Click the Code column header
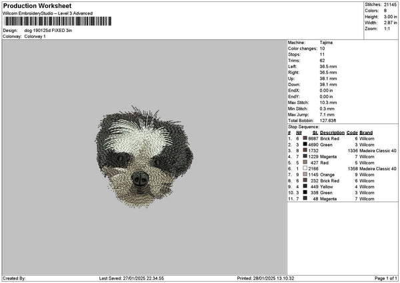The height and width of the screenshot is (283, 400). (x=352, y=132)
